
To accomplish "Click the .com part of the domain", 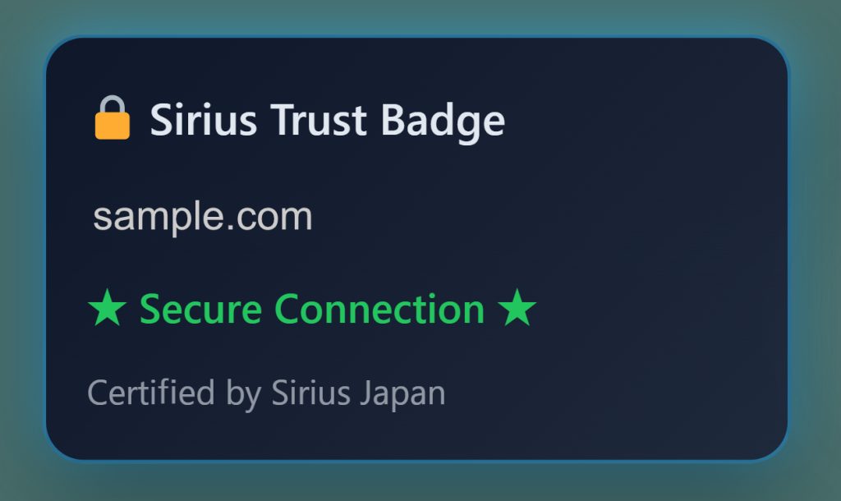I will pos(269,218).
